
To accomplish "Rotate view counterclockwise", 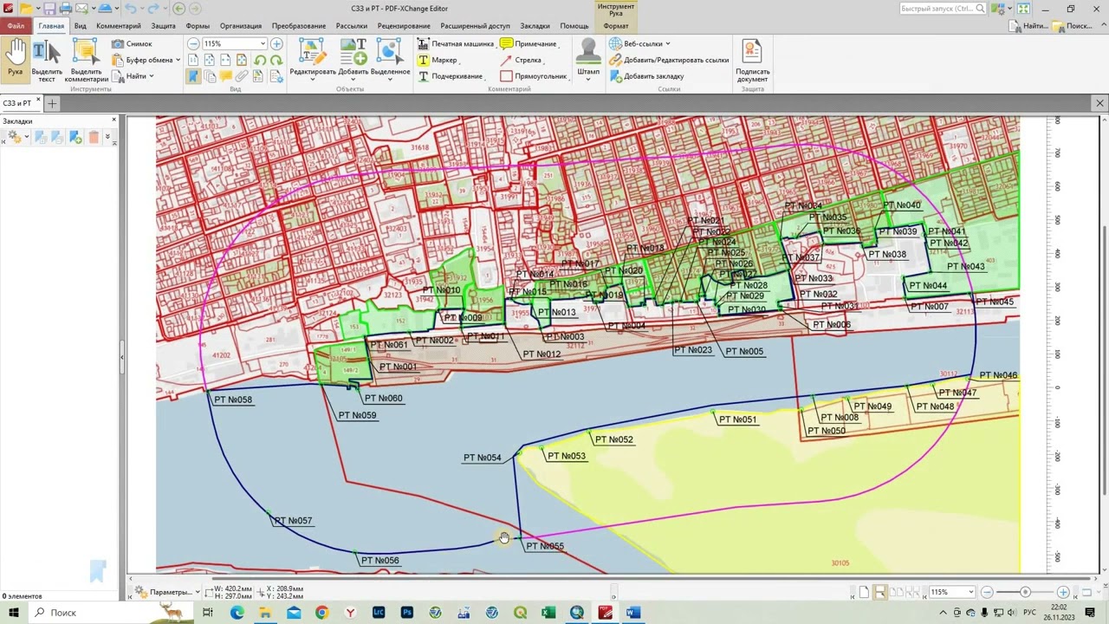I will [260, 60].
